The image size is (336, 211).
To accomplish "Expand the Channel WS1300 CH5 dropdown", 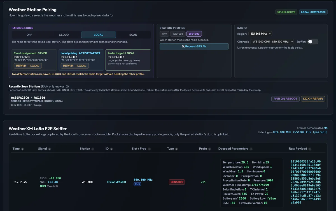I will [x=272, y=42].
